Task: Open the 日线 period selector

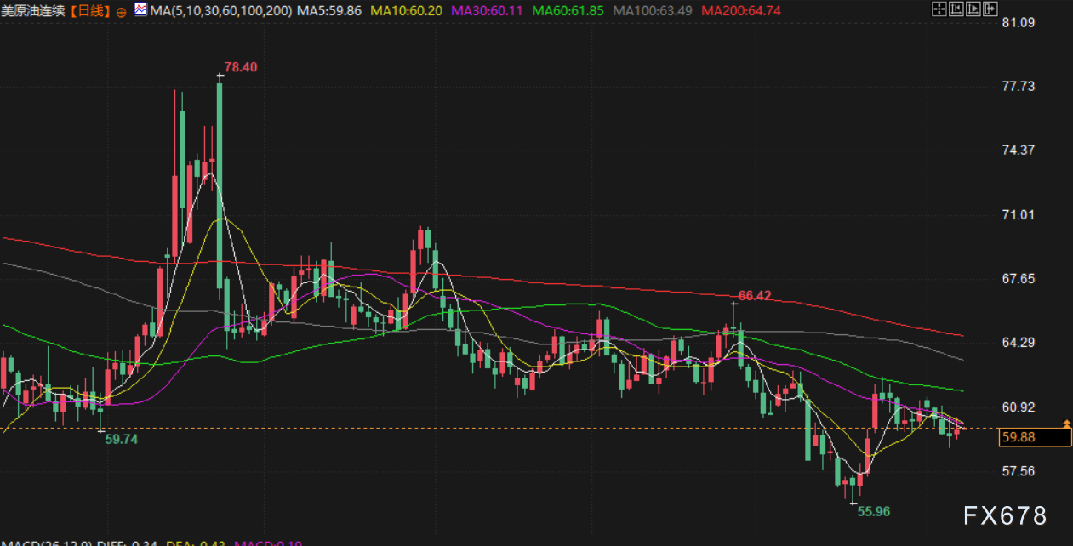Action: pos(90,11)
